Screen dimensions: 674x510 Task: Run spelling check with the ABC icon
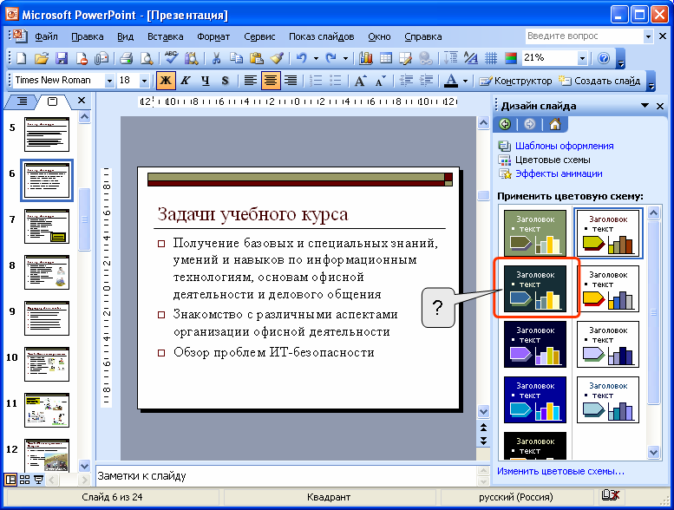click(171, 58)
